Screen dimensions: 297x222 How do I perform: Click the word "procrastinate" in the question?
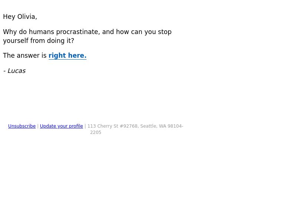[78, 32]
